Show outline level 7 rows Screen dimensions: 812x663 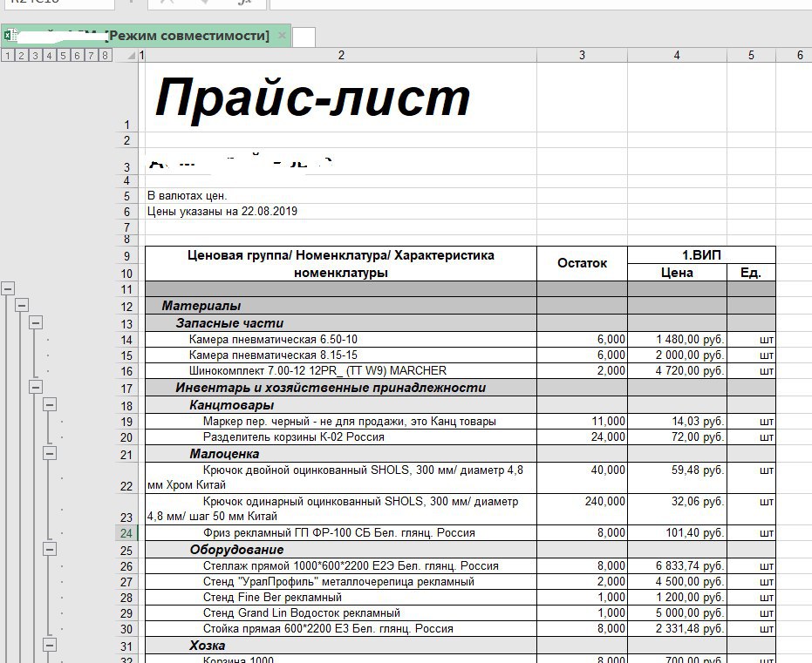[x=91, y=56]
